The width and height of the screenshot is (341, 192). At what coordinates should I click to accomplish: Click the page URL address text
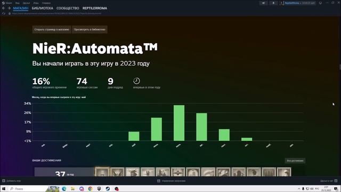[56, 13]
